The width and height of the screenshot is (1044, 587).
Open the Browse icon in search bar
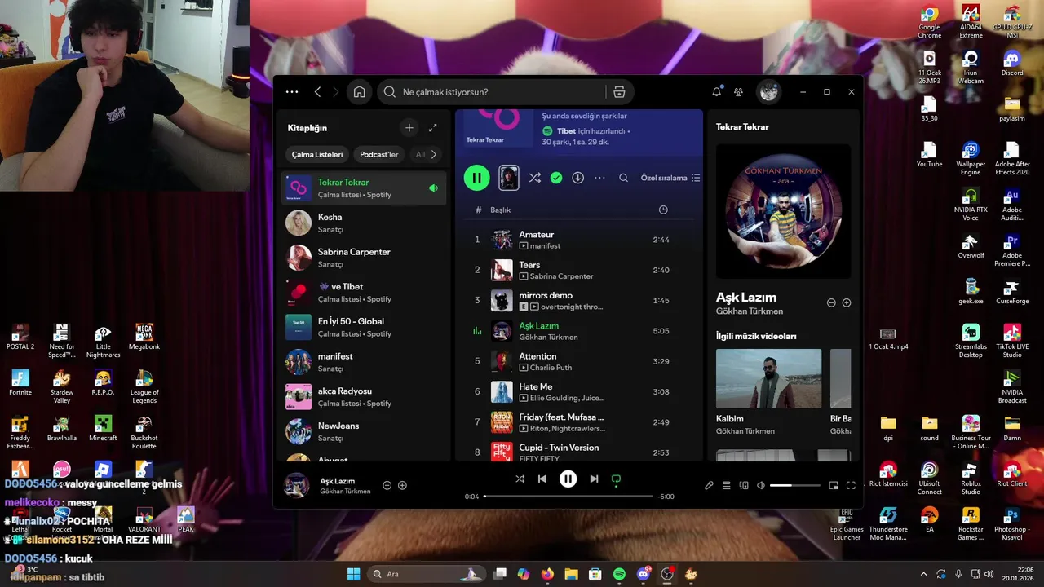(619, 92)
